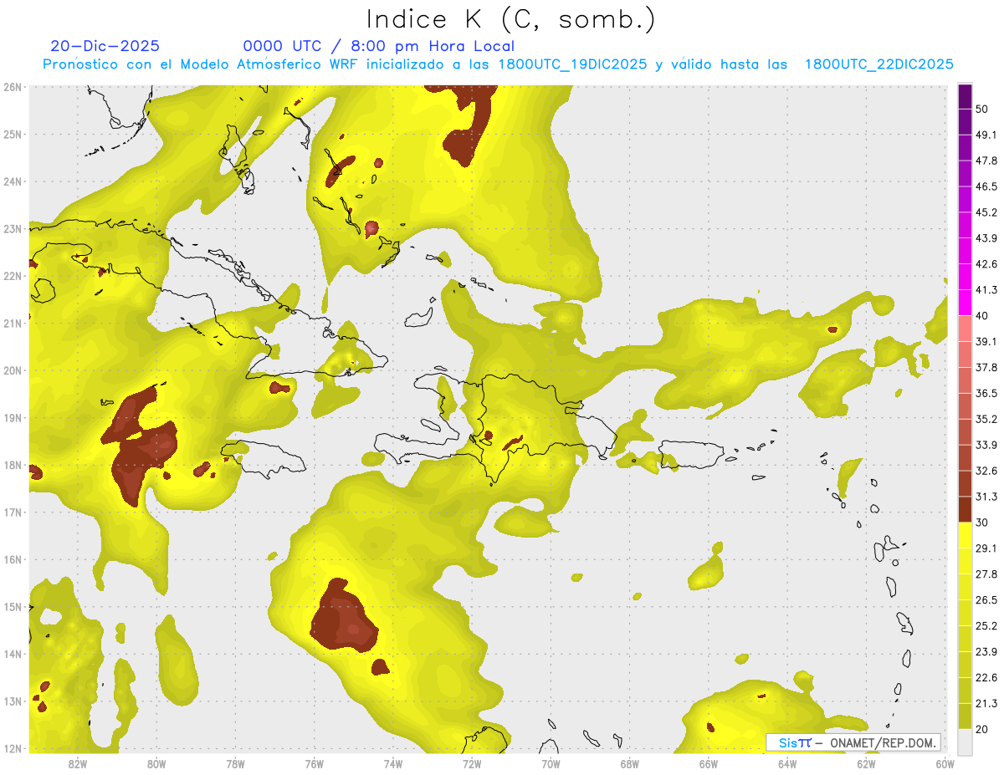
Task: Click the longitude label "74W"
Action: [x=393, y=762]
